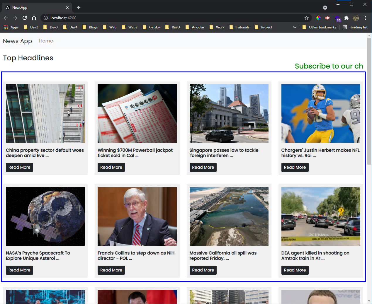The image size is (372, 304).
Task: Click the Francis Collins photo
Action: [x=137, y=216]
